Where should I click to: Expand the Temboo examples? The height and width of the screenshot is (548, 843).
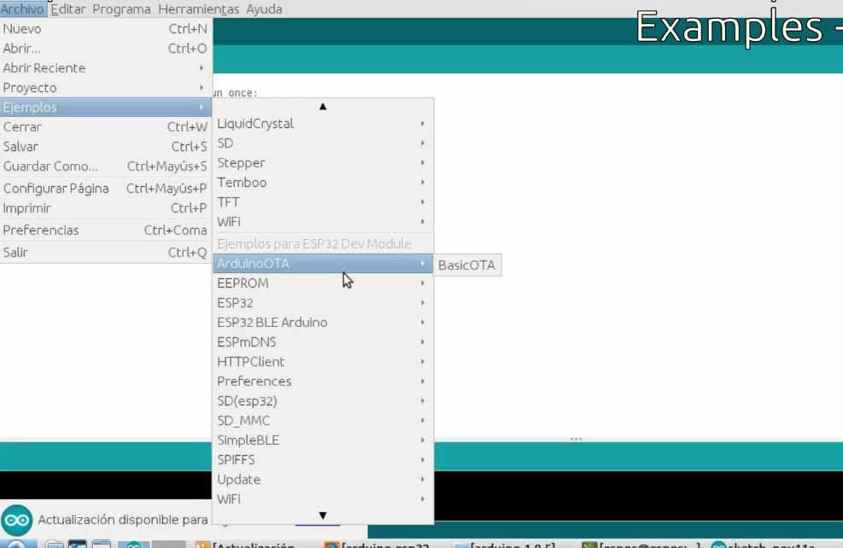(x=323, y=183)
